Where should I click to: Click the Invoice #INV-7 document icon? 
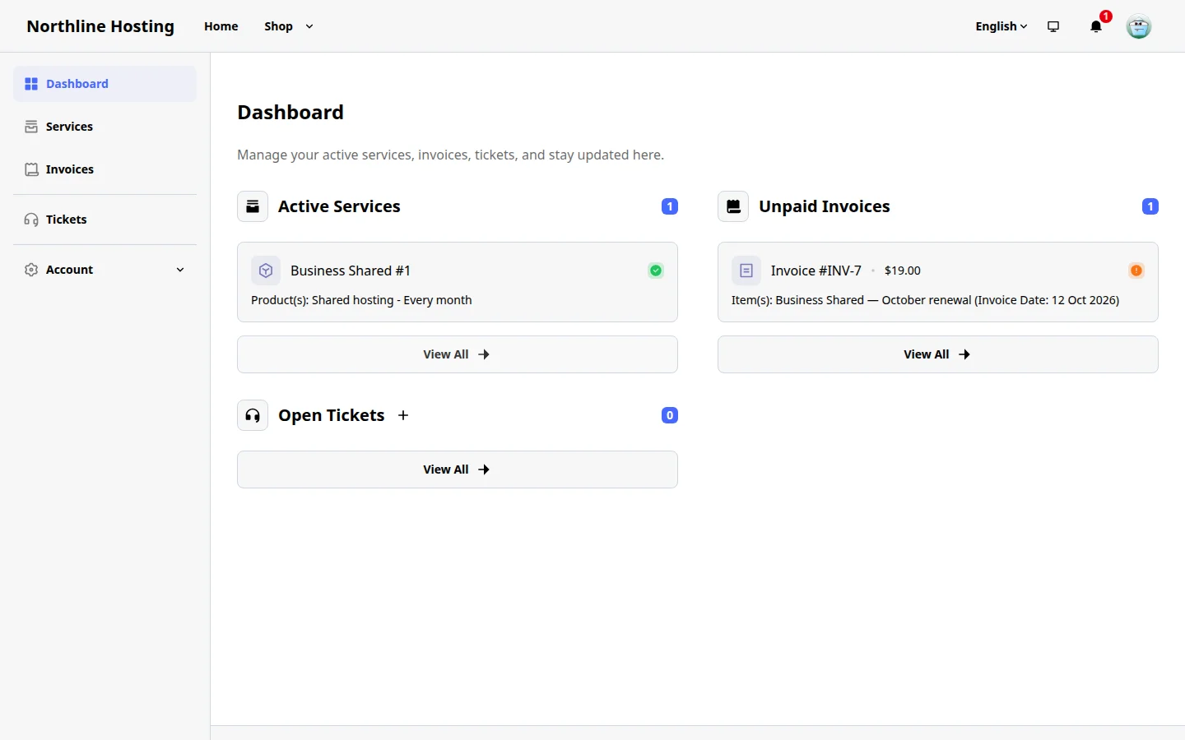coord(746,271)
